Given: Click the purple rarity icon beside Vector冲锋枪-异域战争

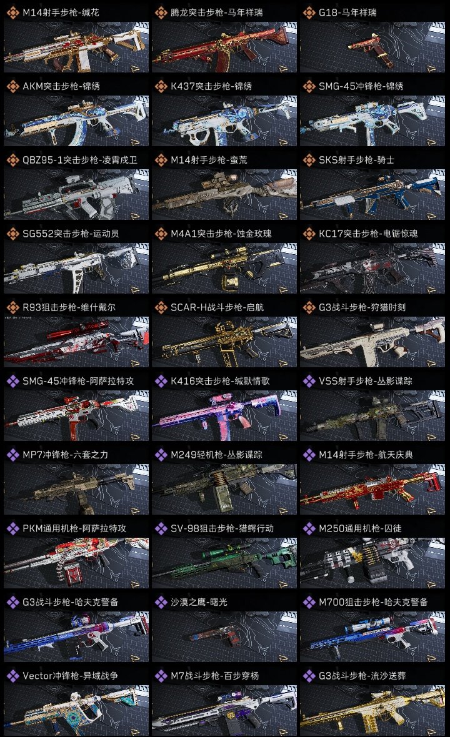Looking at the screenshot, I should click(12, 676).
